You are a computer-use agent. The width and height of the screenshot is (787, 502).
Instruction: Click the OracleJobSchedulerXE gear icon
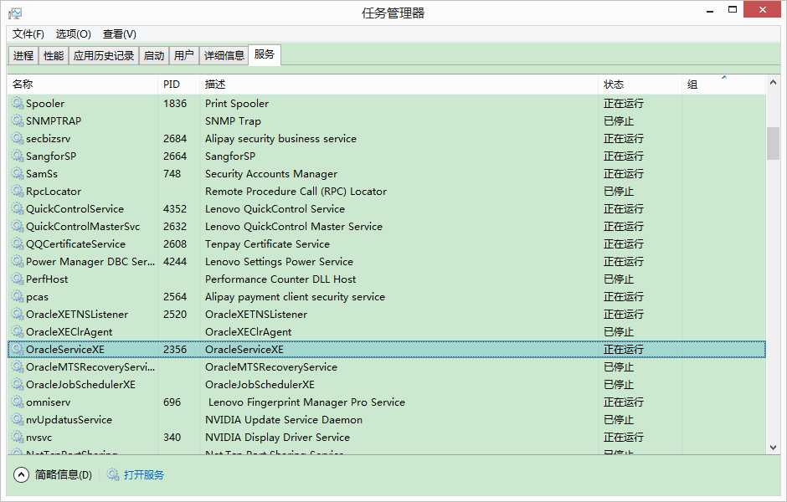(x=18, y=384)
